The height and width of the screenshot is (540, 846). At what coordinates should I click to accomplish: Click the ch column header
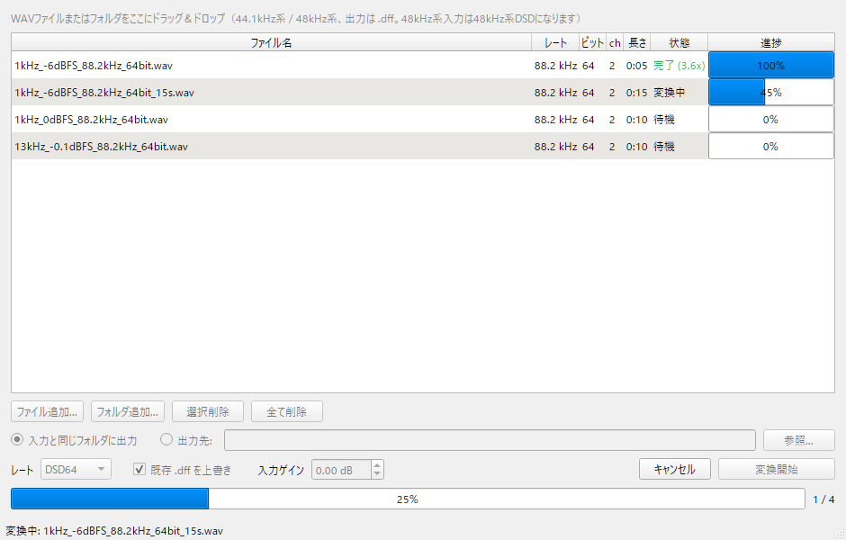point(615,42)
